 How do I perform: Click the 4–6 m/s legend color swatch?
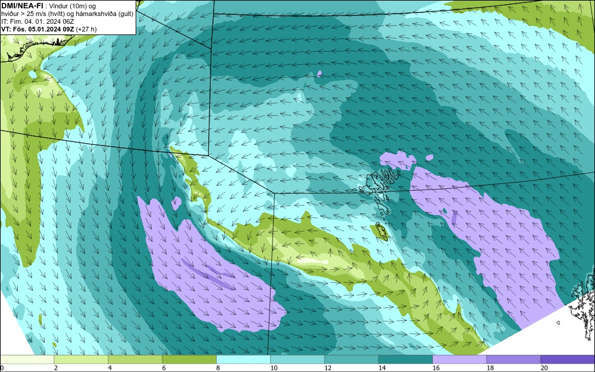135,360
